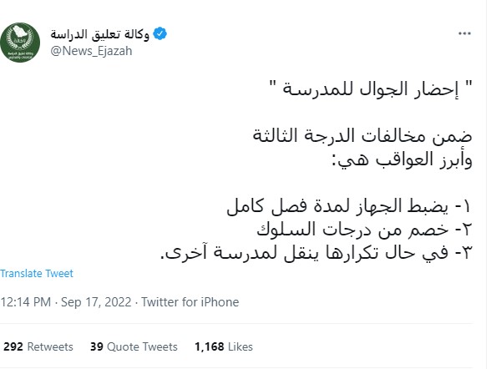Image resolution: width=491 pixels, height=369 pixels.
Task: Click the sentence يضبط الجهاز لمدة فصل كامل
Action: click(x=337, y=206)
